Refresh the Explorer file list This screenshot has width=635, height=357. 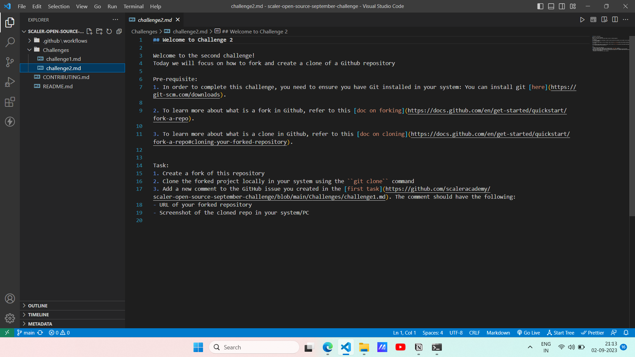[x=109, y=31]
